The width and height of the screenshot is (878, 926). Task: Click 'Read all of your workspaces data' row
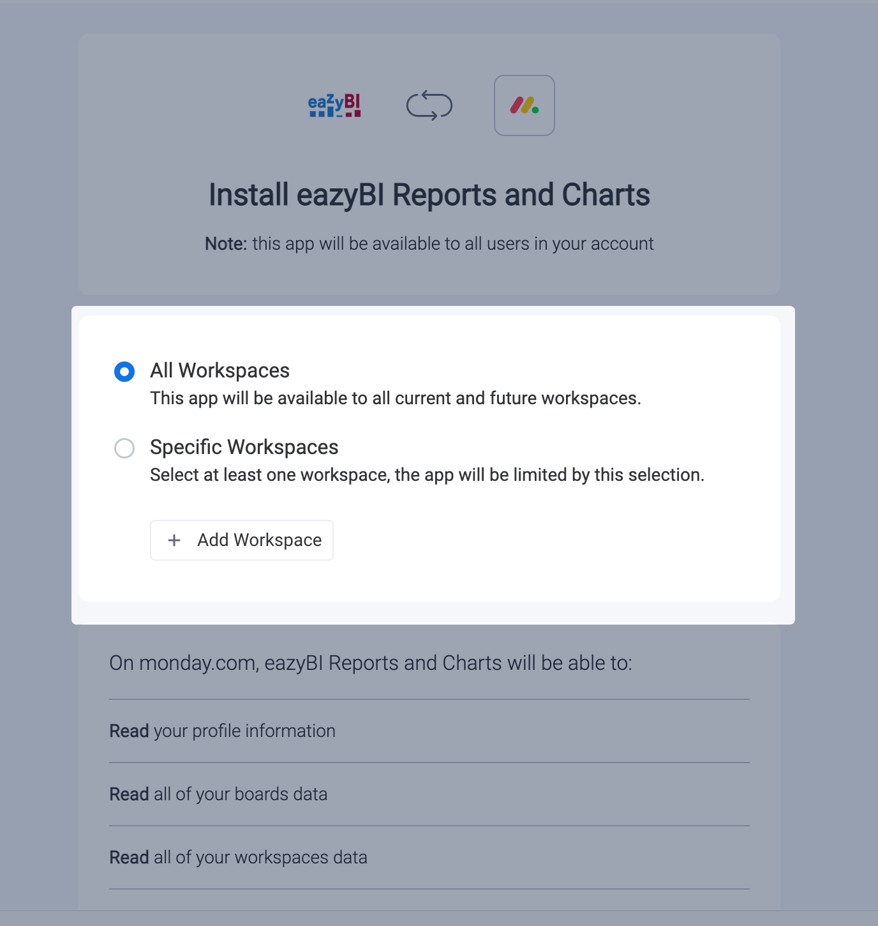(429, 857)
